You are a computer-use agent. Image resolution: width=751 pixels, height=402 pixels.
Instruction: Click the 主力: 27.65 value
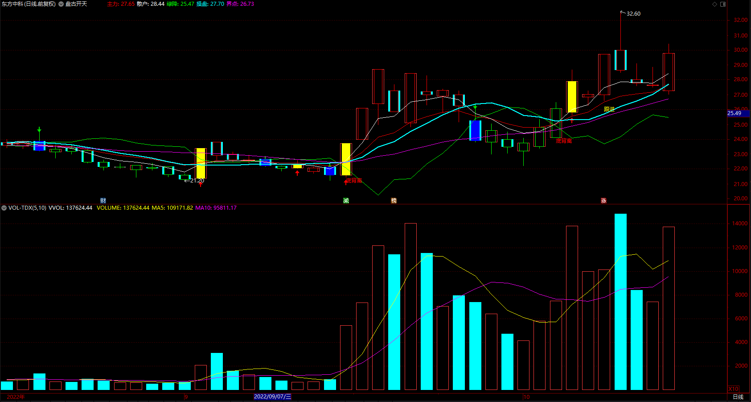coord(120,4)
